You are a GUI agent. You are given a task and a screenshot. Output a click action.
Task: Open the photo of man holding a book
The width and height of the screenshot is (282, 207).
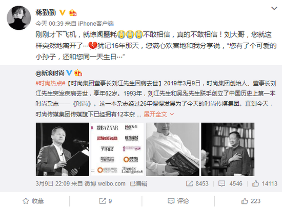(x=173, y=149)
